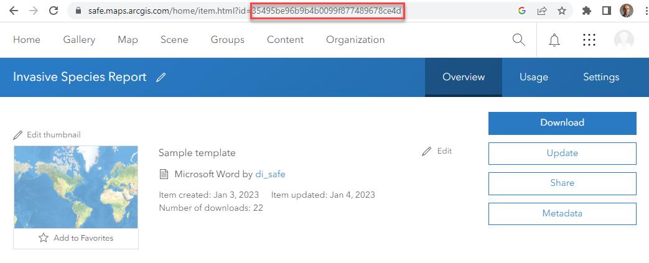Toggle browser side panel icon
This screenshot has width=649, height=263.
pyautogui.click(x=607, y=11)
